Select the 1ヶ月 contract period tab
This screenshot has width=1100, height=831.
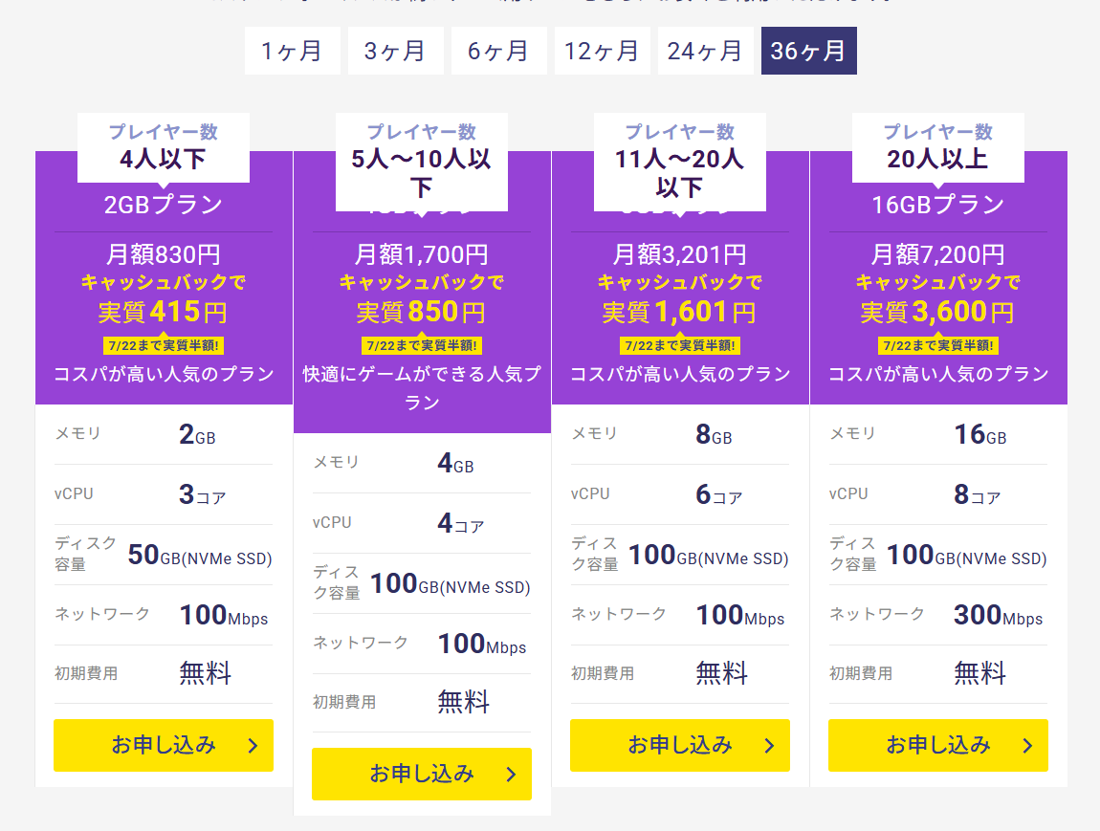click(293, 51)
